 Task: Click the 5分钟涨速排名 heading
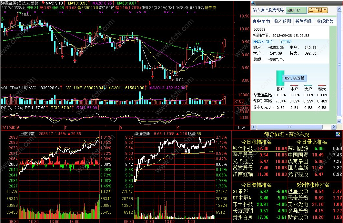(313, 185)
